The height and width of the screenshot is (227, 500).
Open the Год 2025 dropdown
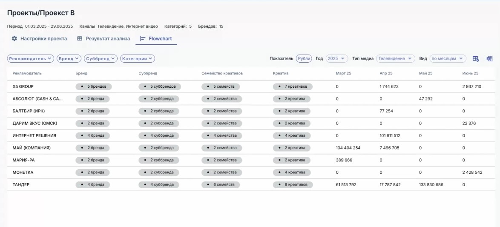337,59
